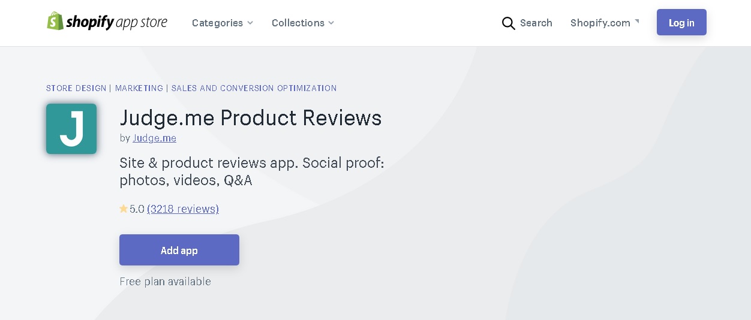Click the Shopify green bag logo

coord(55,22)
